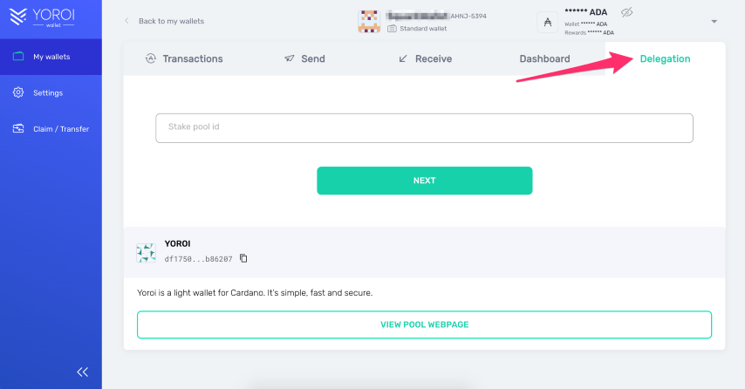Image resolution: width=745 pixels, height=389 pixels.
Task: Switch to the Transactions tab
Action: (x=184, y=59)
